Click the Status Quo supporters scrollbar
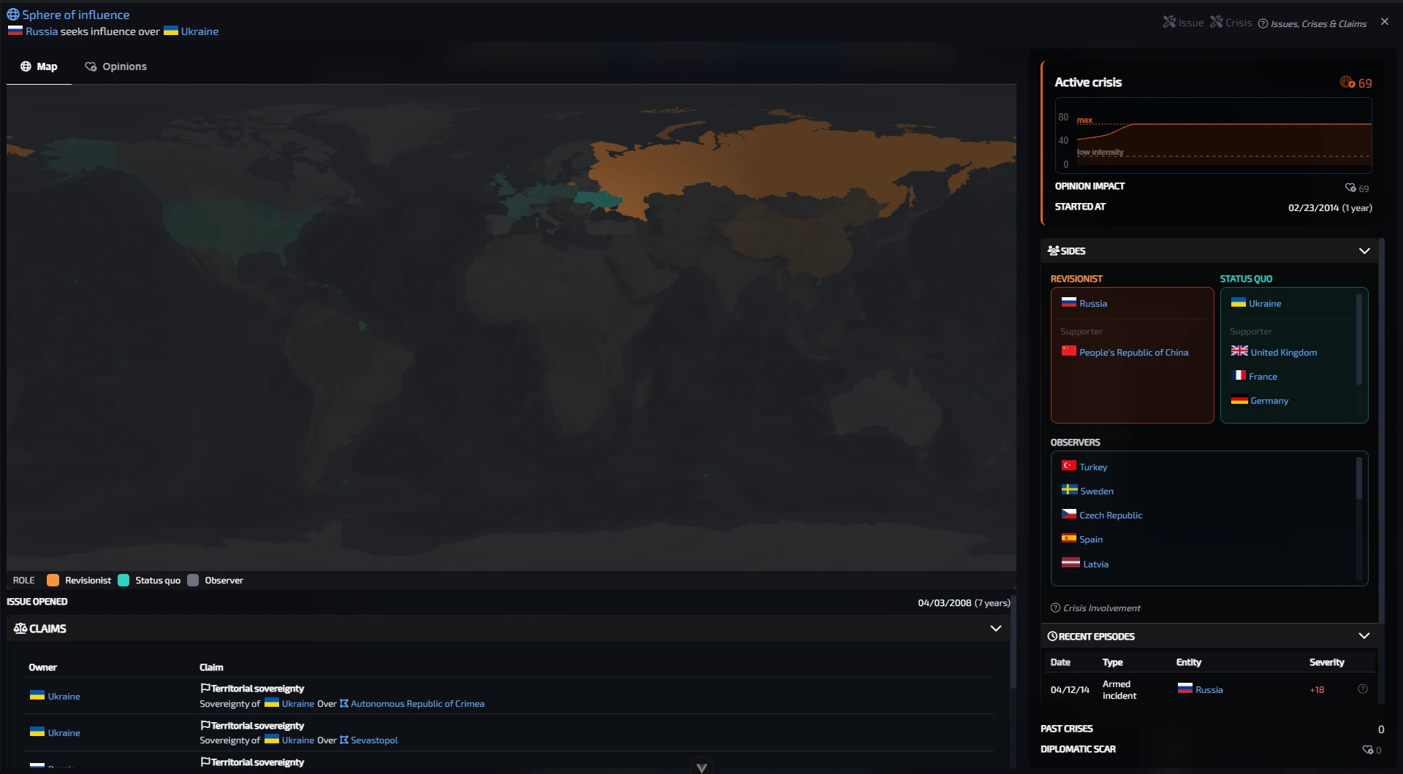The height and width of the screenshot is (774, 1403). pyautogui.click(x=1359, y=339)
